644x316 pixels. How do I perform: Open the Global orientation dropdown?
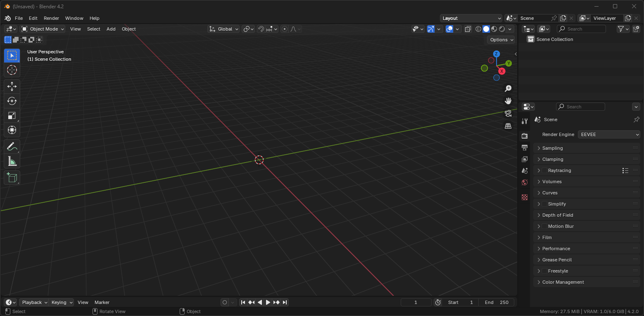click(223, 29)
